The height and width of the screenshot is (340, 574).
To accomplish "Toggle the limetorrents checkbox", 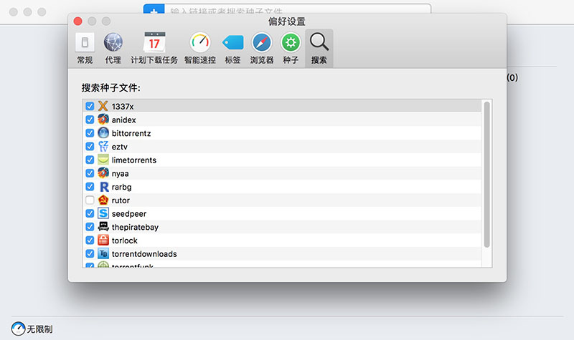I will tap(90, 160).
